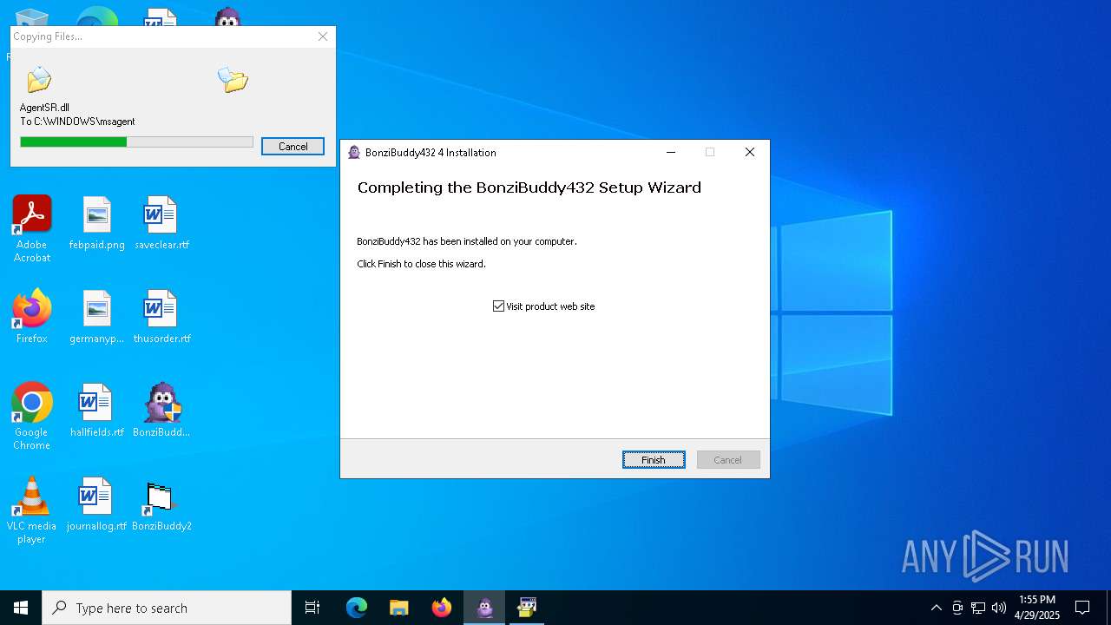The image size is (1111, 625).
Task: Open the volume tray icon
Action: coord(999,608)
